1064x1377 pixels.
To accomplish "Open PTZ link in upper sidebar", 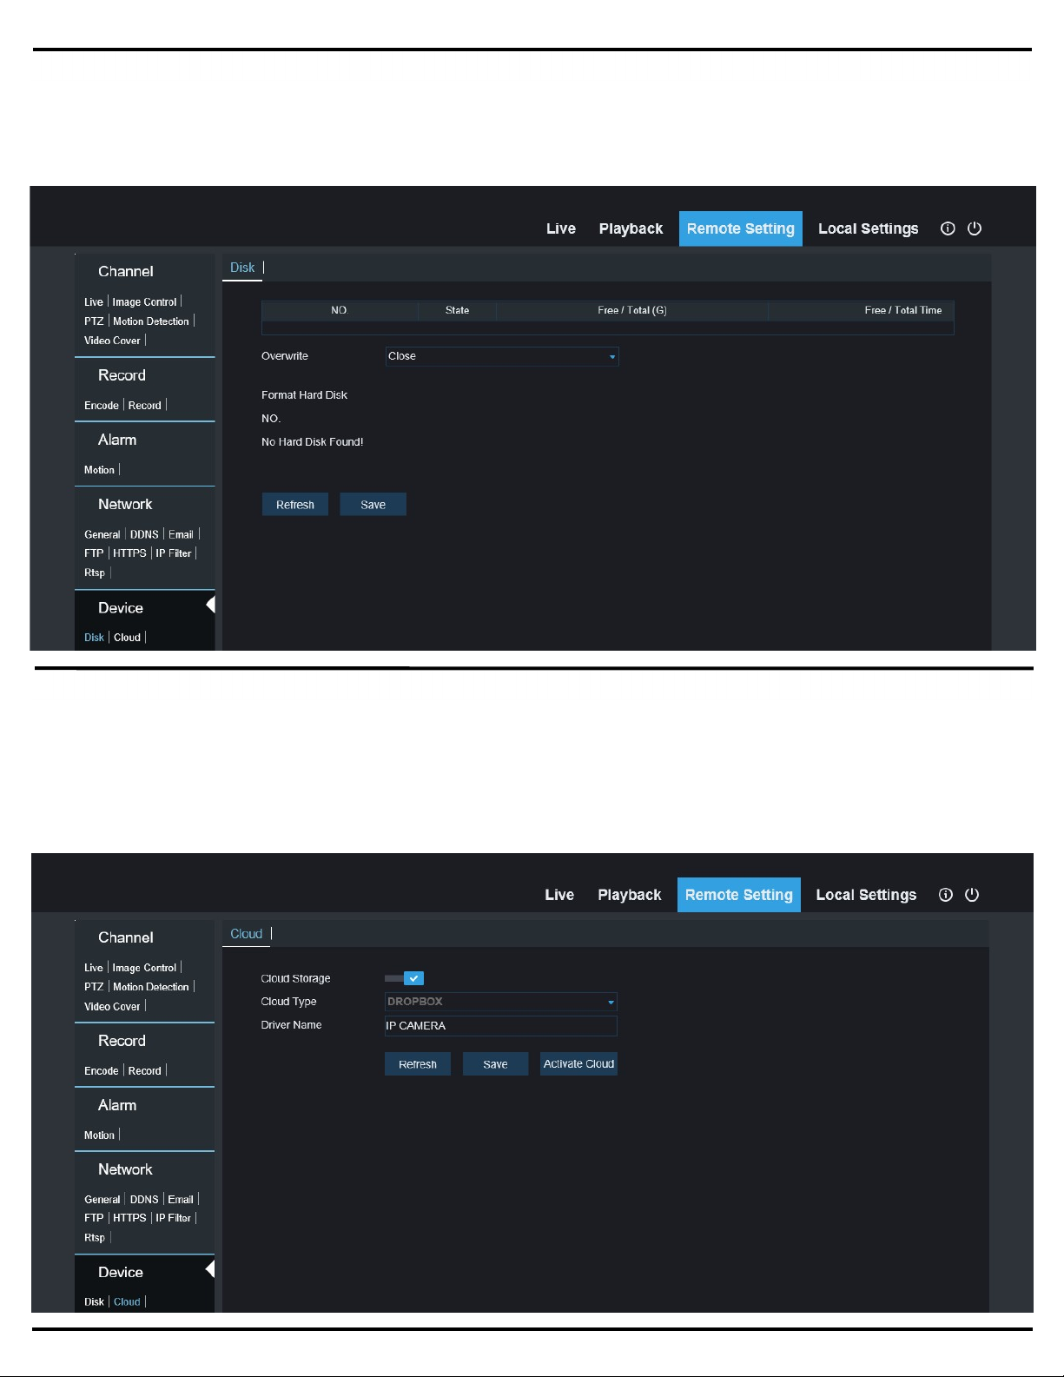I will (x=94, y=321).
